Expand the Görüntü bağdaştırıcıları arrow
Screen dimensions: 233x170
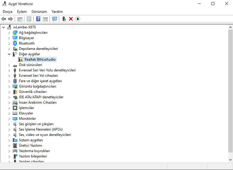(9, 87)
